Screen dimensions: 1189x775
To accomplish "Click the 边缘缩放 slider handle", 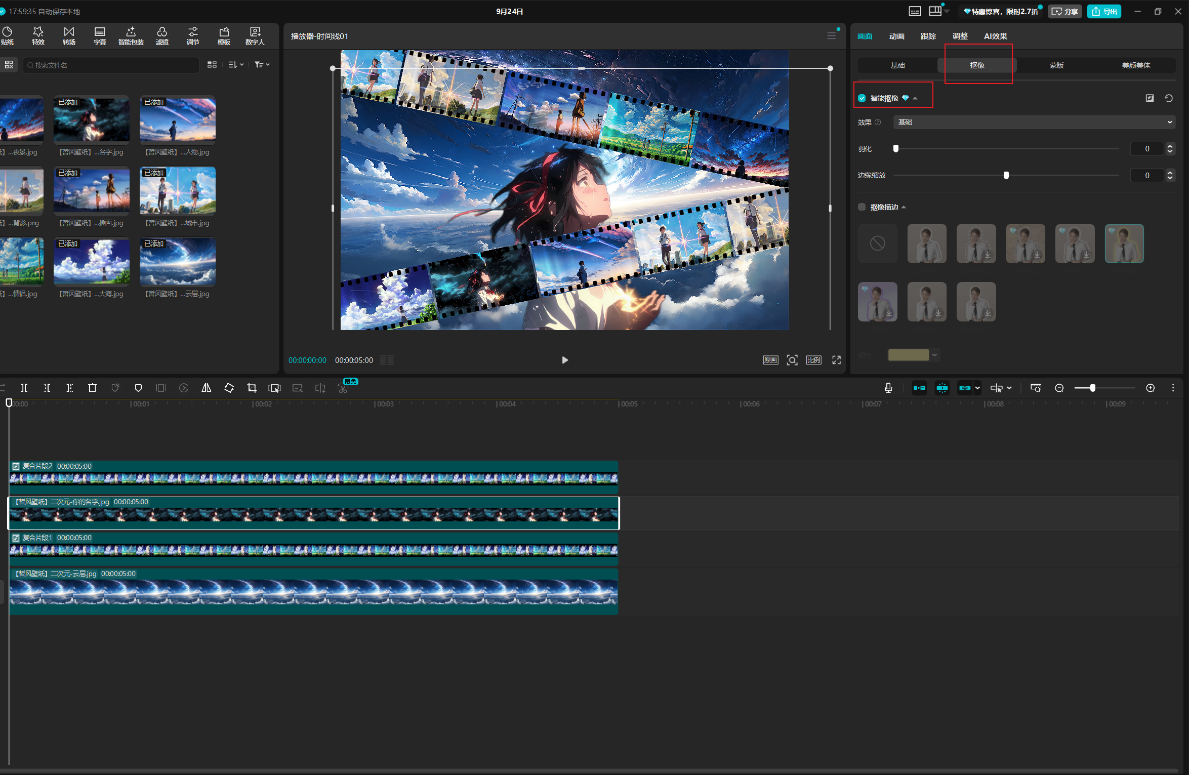I will [1006, 175].
